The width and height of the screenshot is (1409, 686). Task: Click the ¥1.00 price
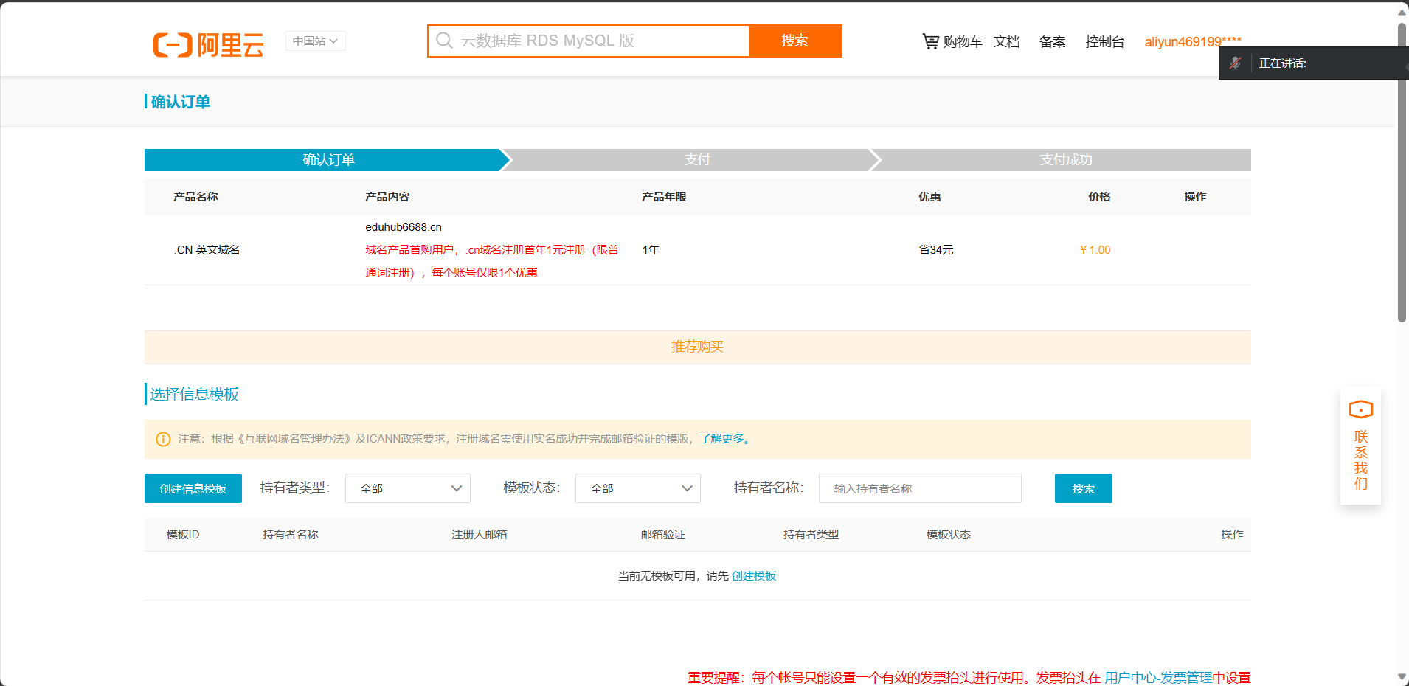click(x=1095, y=250)
